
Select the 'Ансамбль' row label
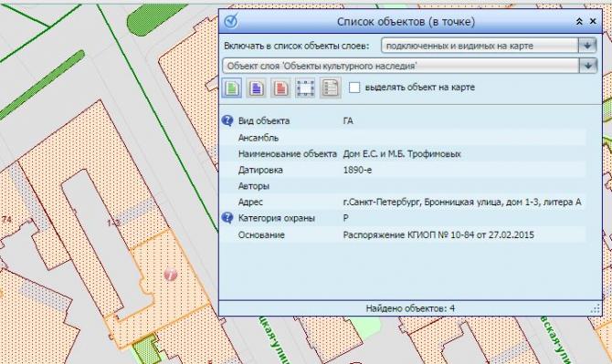click(x=259, y=138)
